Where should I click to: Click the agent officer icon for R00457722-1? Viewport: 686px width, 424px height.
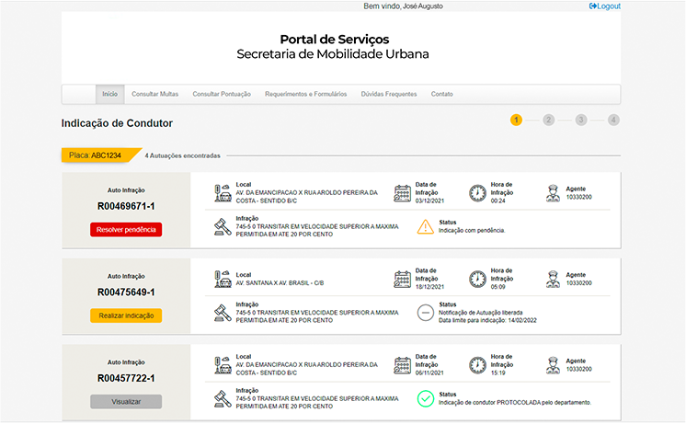[x=553, y=365]
